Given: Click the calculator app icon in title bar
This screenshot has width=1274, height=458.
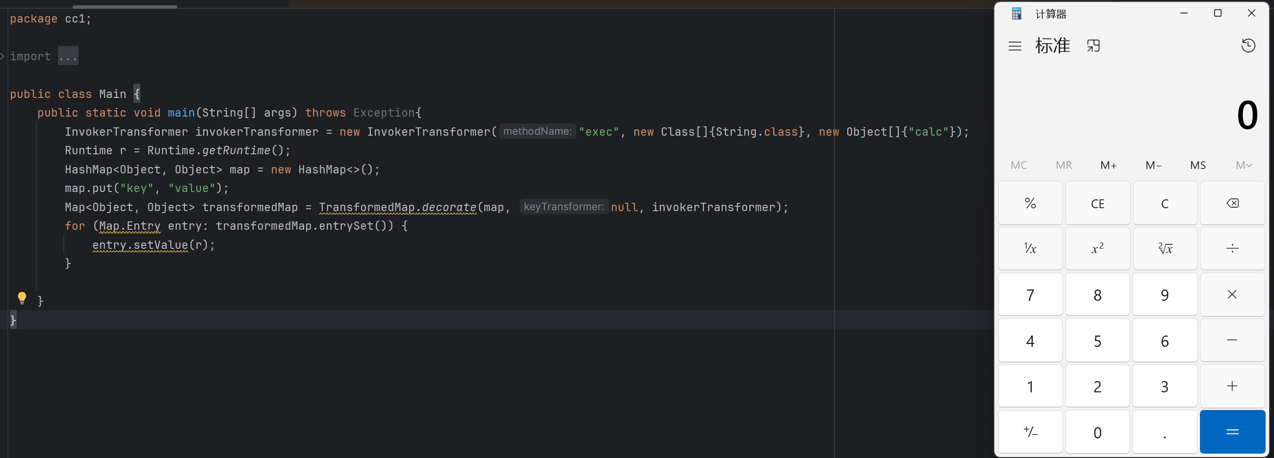Looking at the screenshot, I should (1016, 14).
